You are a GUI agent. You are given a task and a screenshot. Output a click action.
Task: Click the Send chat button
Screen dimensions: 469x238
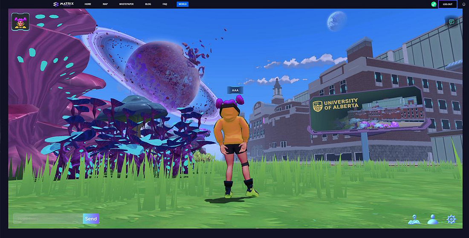91,219
